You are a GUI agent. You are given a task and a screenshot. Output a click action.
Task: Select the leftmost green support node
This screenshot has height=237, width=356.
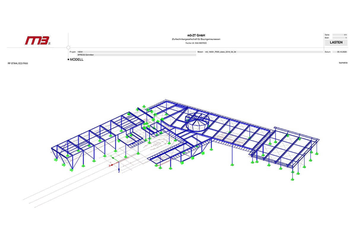click(x=55, y=160)
